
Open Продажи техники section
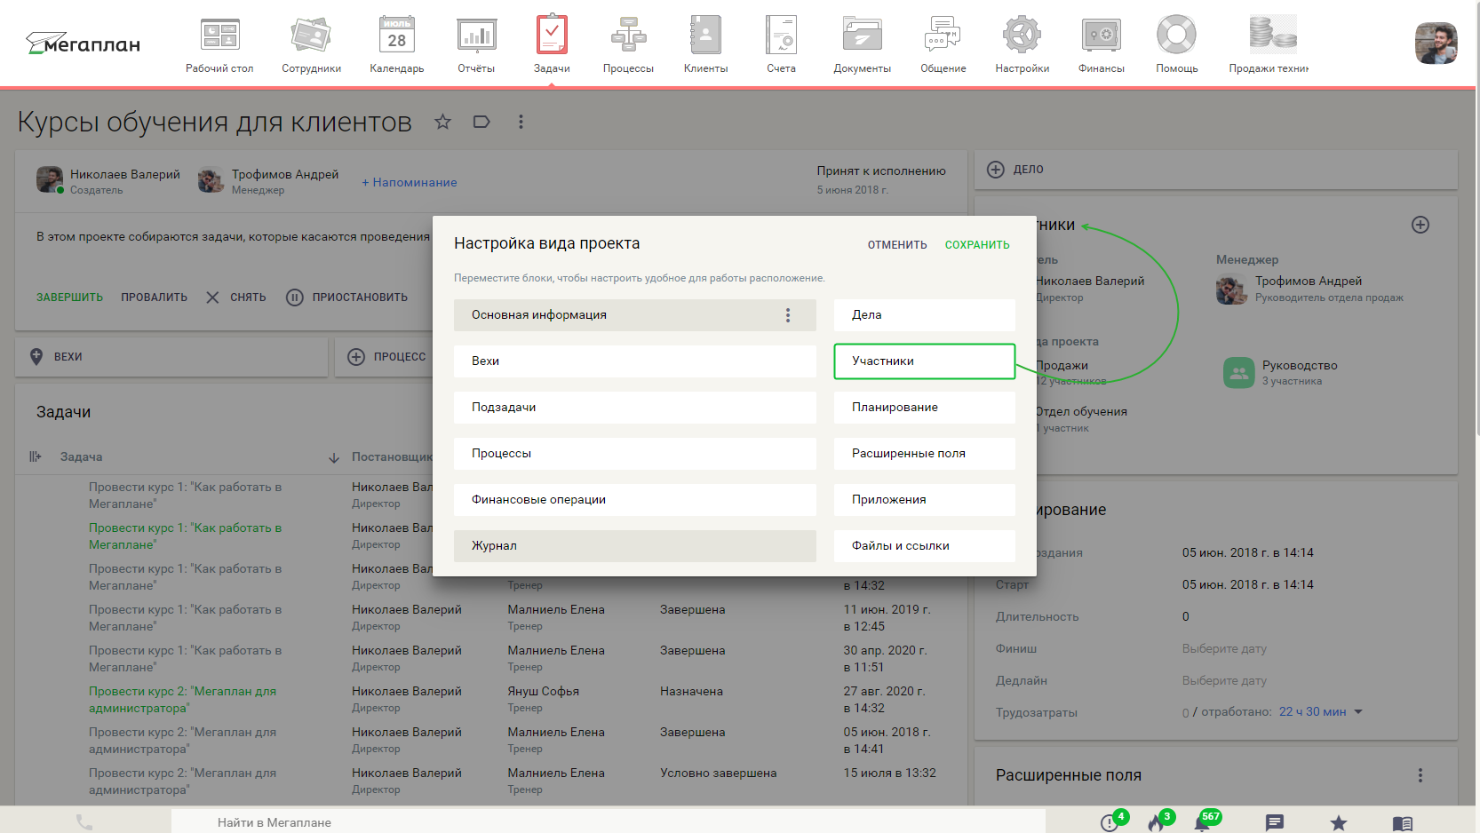point(1269,44)
